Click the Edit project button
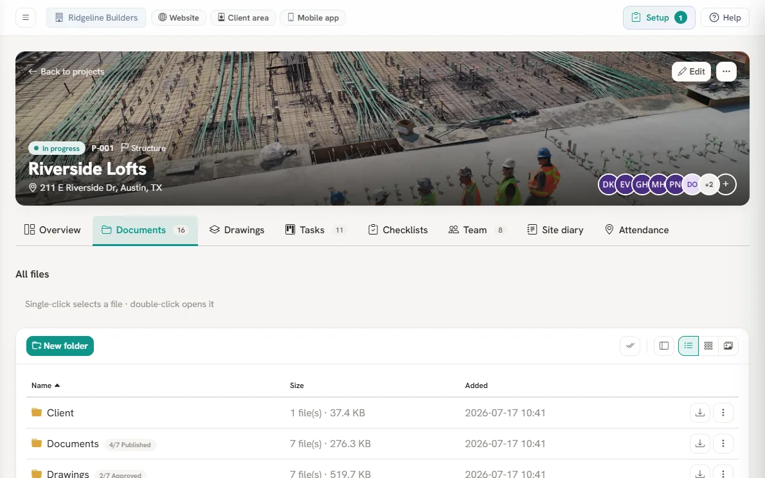Screen dimensions: 765x478 tap(691, 71)
